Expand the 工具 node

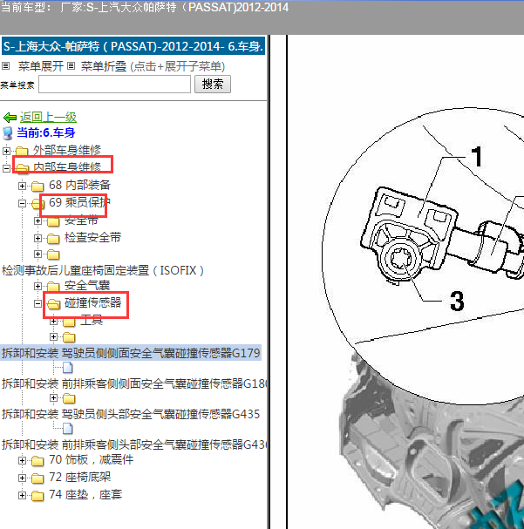pyautogui.click(x=53, y=322)
